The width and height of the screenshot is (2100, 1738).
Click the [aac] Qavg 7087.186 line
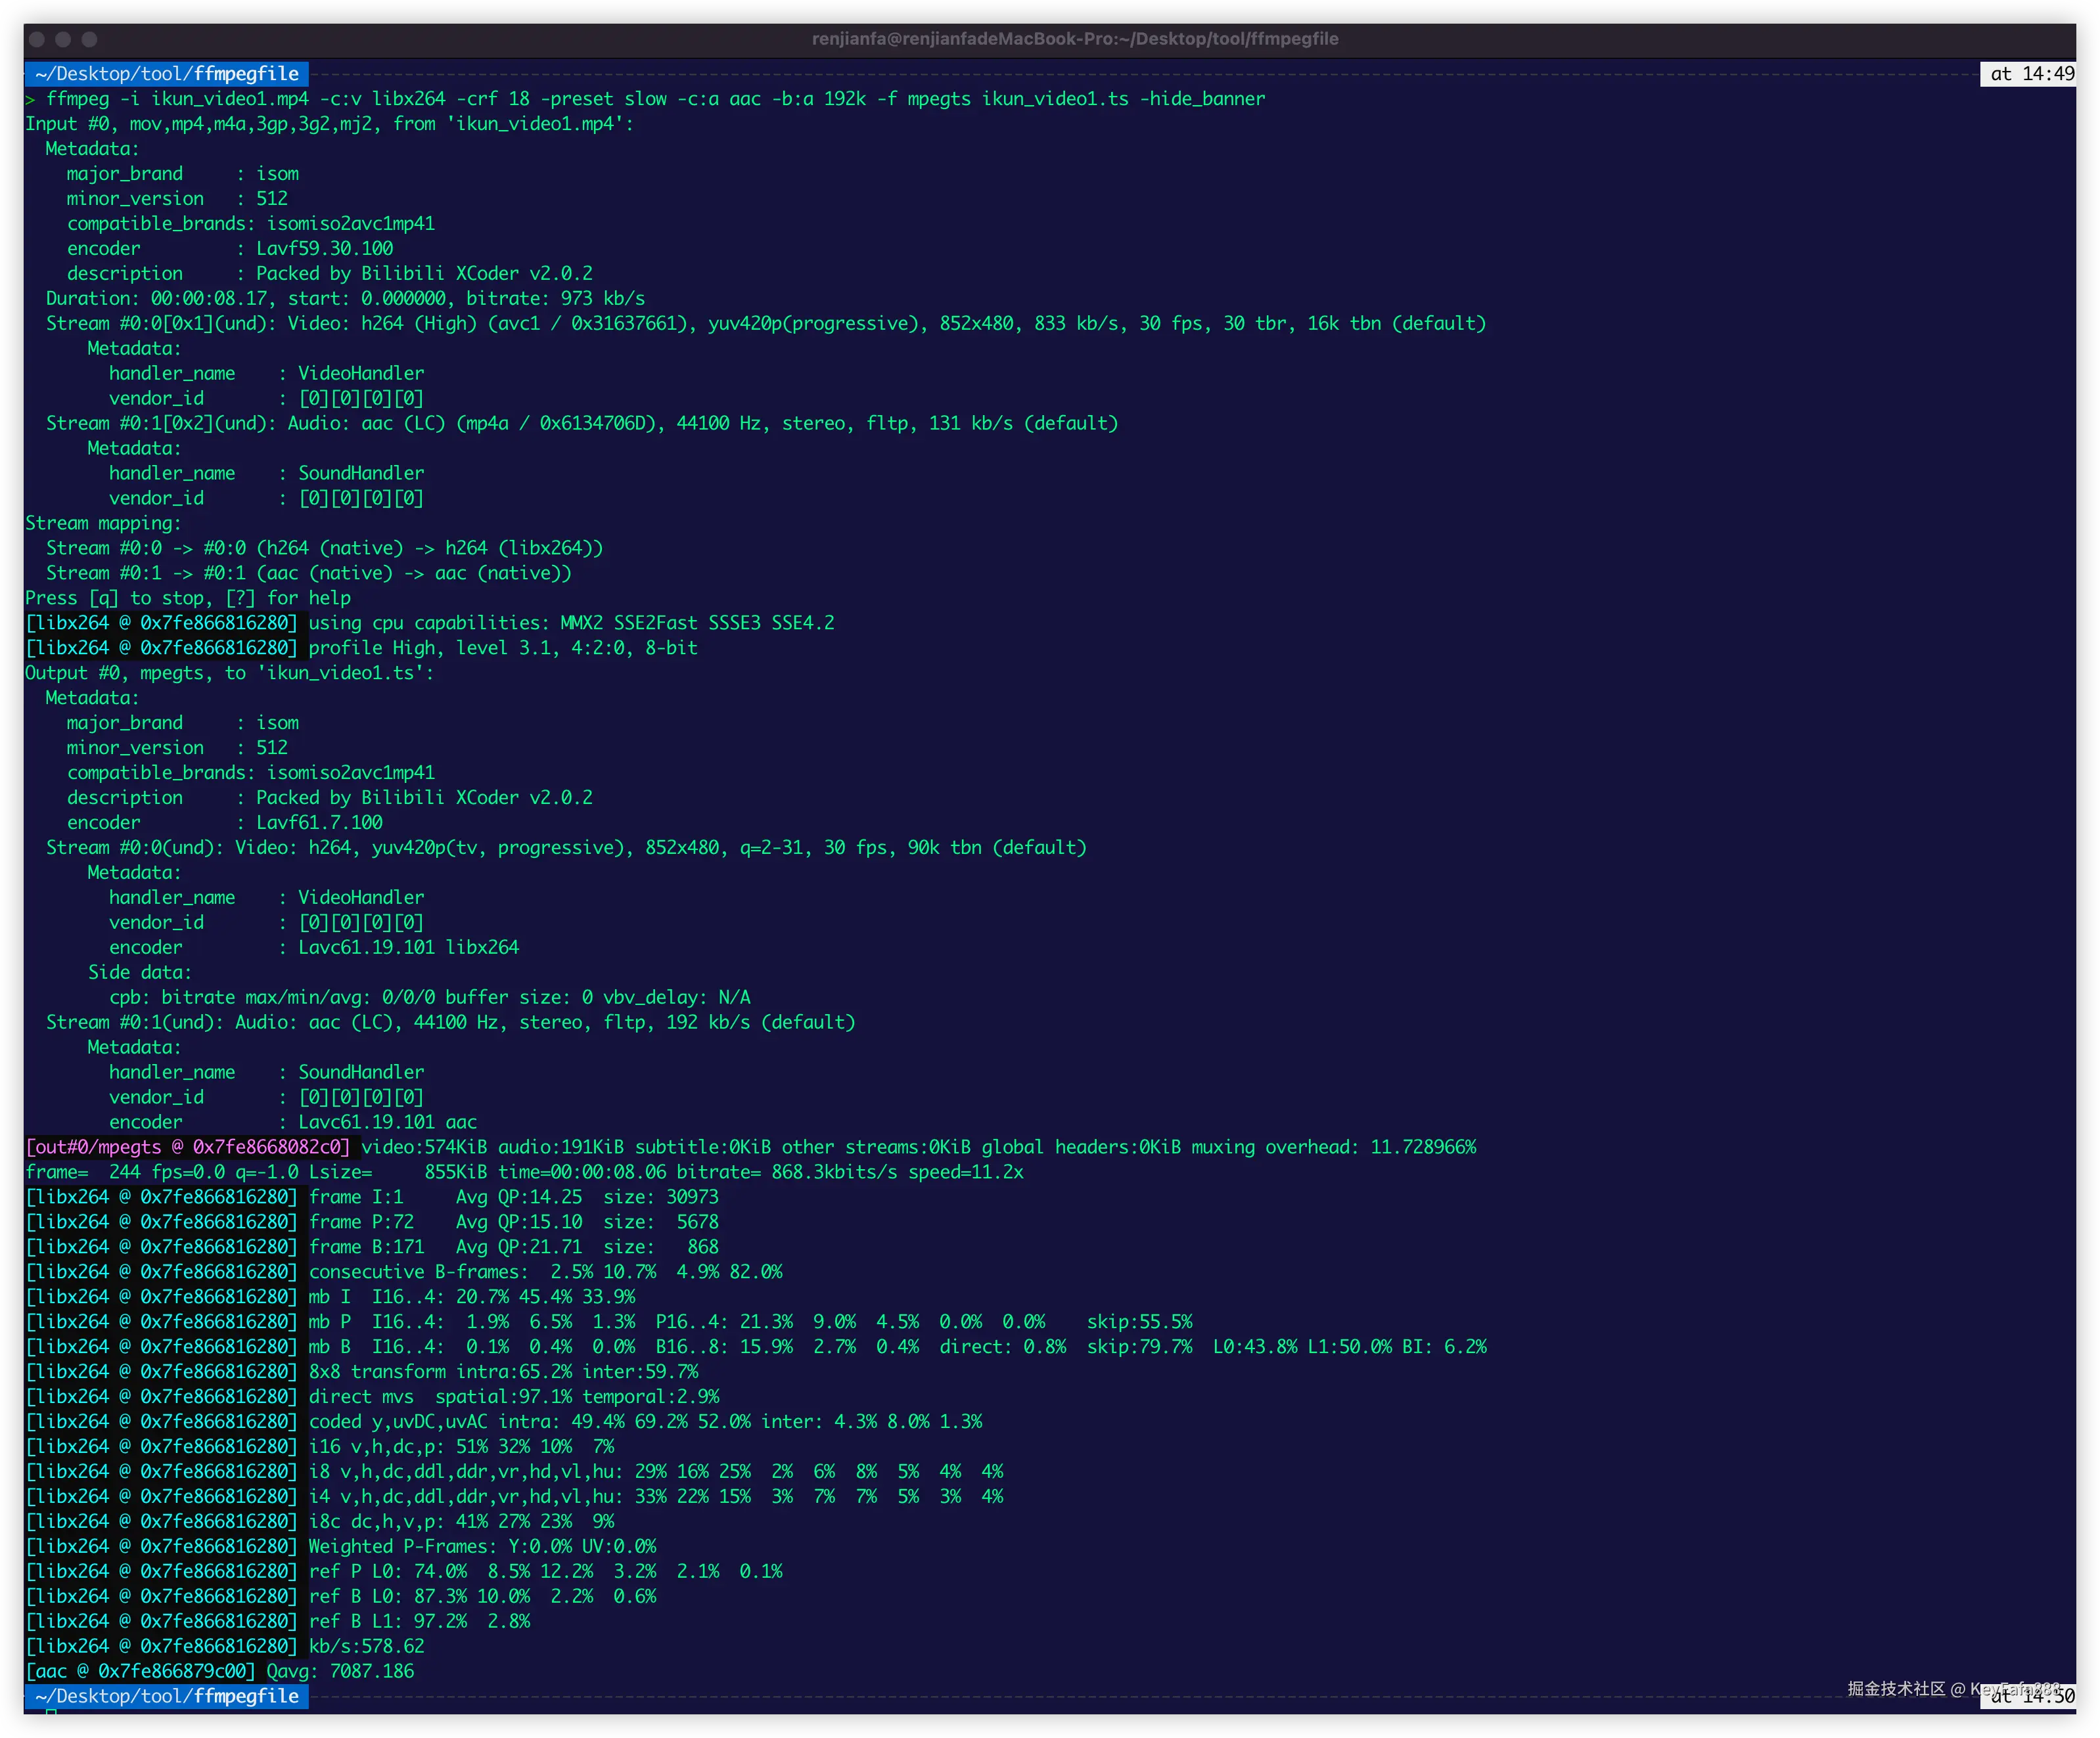(x=220, y=1671)
